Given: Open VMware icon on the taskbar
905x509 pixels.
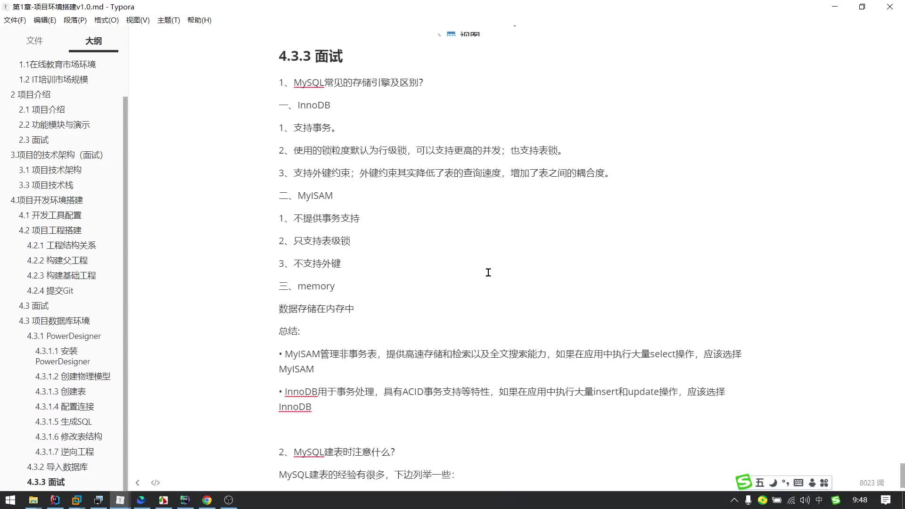Looking at the screenshot, I should click(76, 500).
